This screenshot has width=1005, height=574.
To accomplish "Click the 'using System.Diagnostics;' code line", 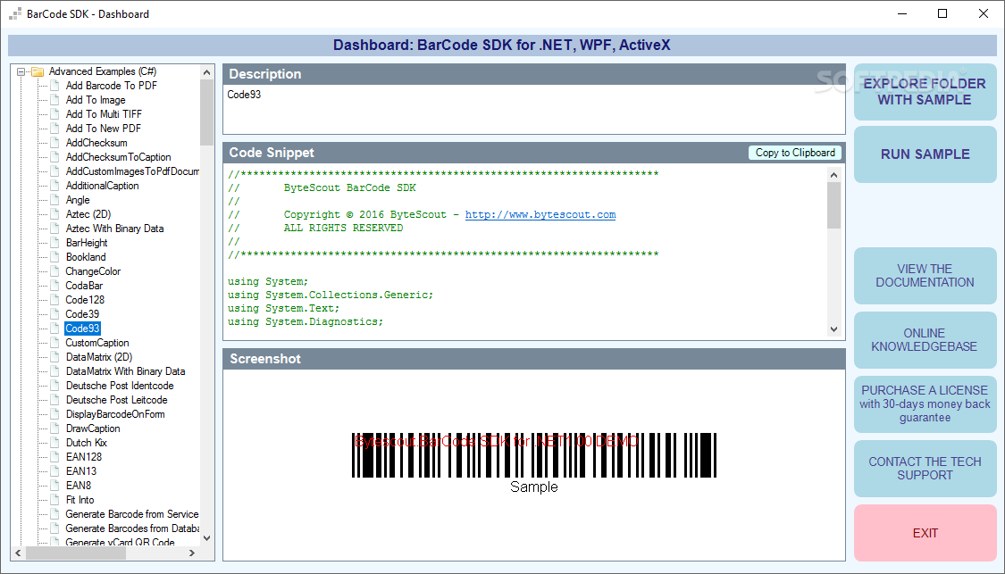I will (306, 321).
